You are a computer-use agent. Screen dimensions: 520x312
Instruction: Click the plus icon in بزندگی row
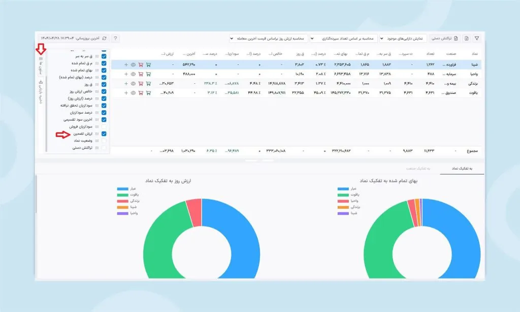[x=126, y=84]
